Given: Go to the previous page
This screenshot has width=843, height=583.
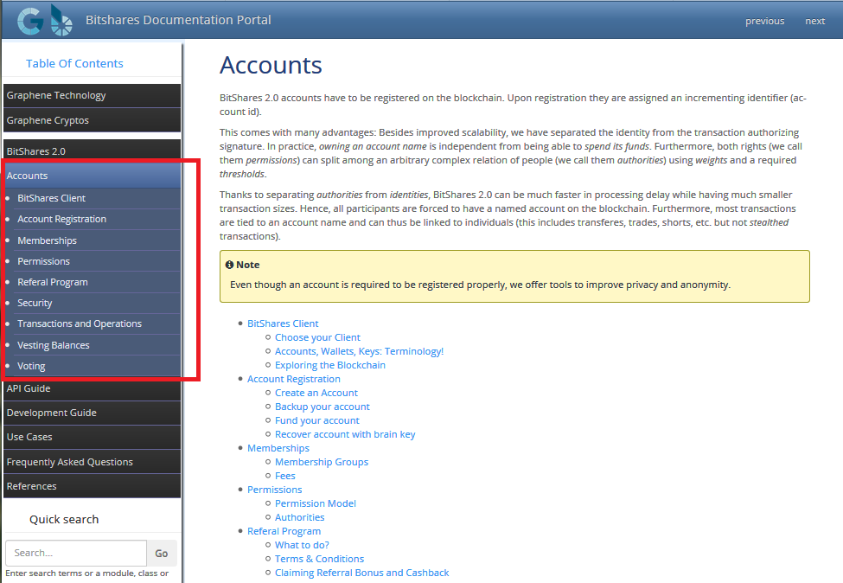Looking at the screenshot, I should tap(764, 21).
